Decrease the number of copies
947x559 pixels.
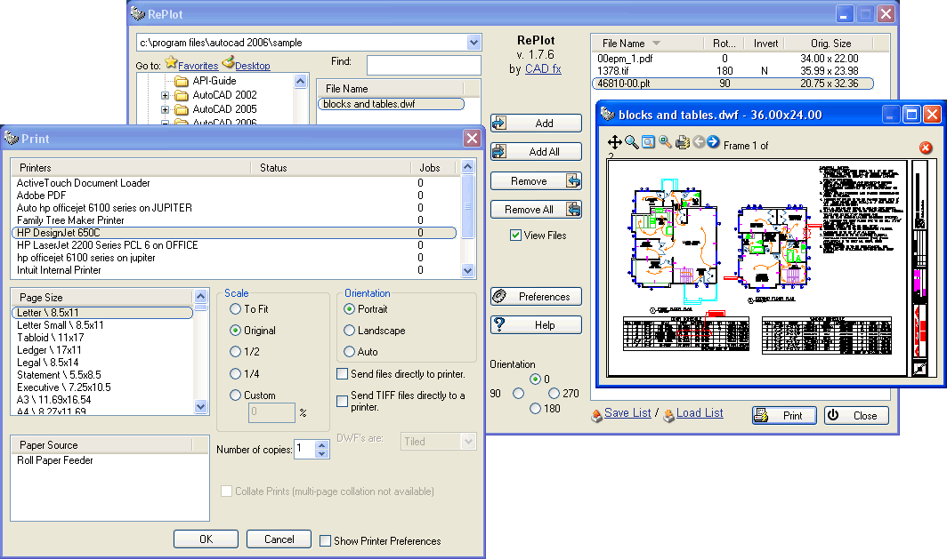[322, 453]
